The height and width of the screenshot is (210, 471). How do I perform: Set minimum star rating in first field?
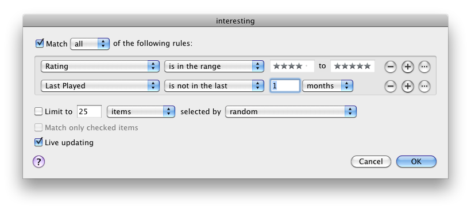292,67
